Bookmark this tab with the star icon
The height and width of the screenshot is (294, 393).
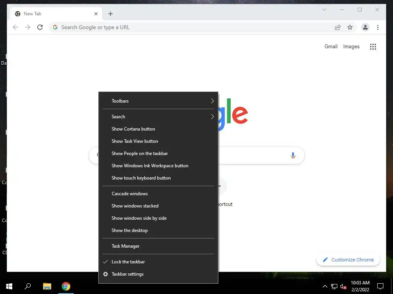tap(350, 27)
